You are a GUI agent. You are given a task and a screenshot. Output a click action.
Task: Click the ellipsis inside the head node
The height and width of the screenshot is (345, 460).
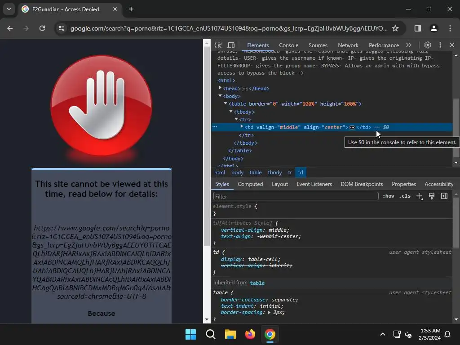245,88
